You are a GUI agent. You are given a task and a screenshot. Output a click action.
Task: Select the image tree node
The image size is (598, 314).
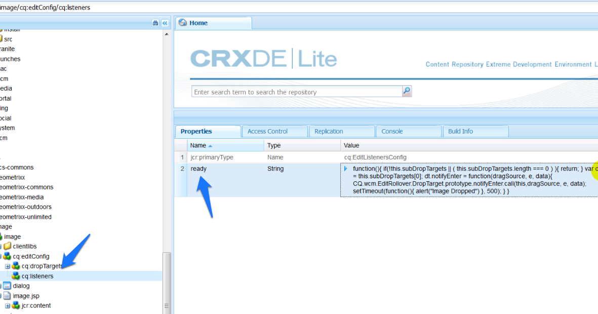(12, 237)
